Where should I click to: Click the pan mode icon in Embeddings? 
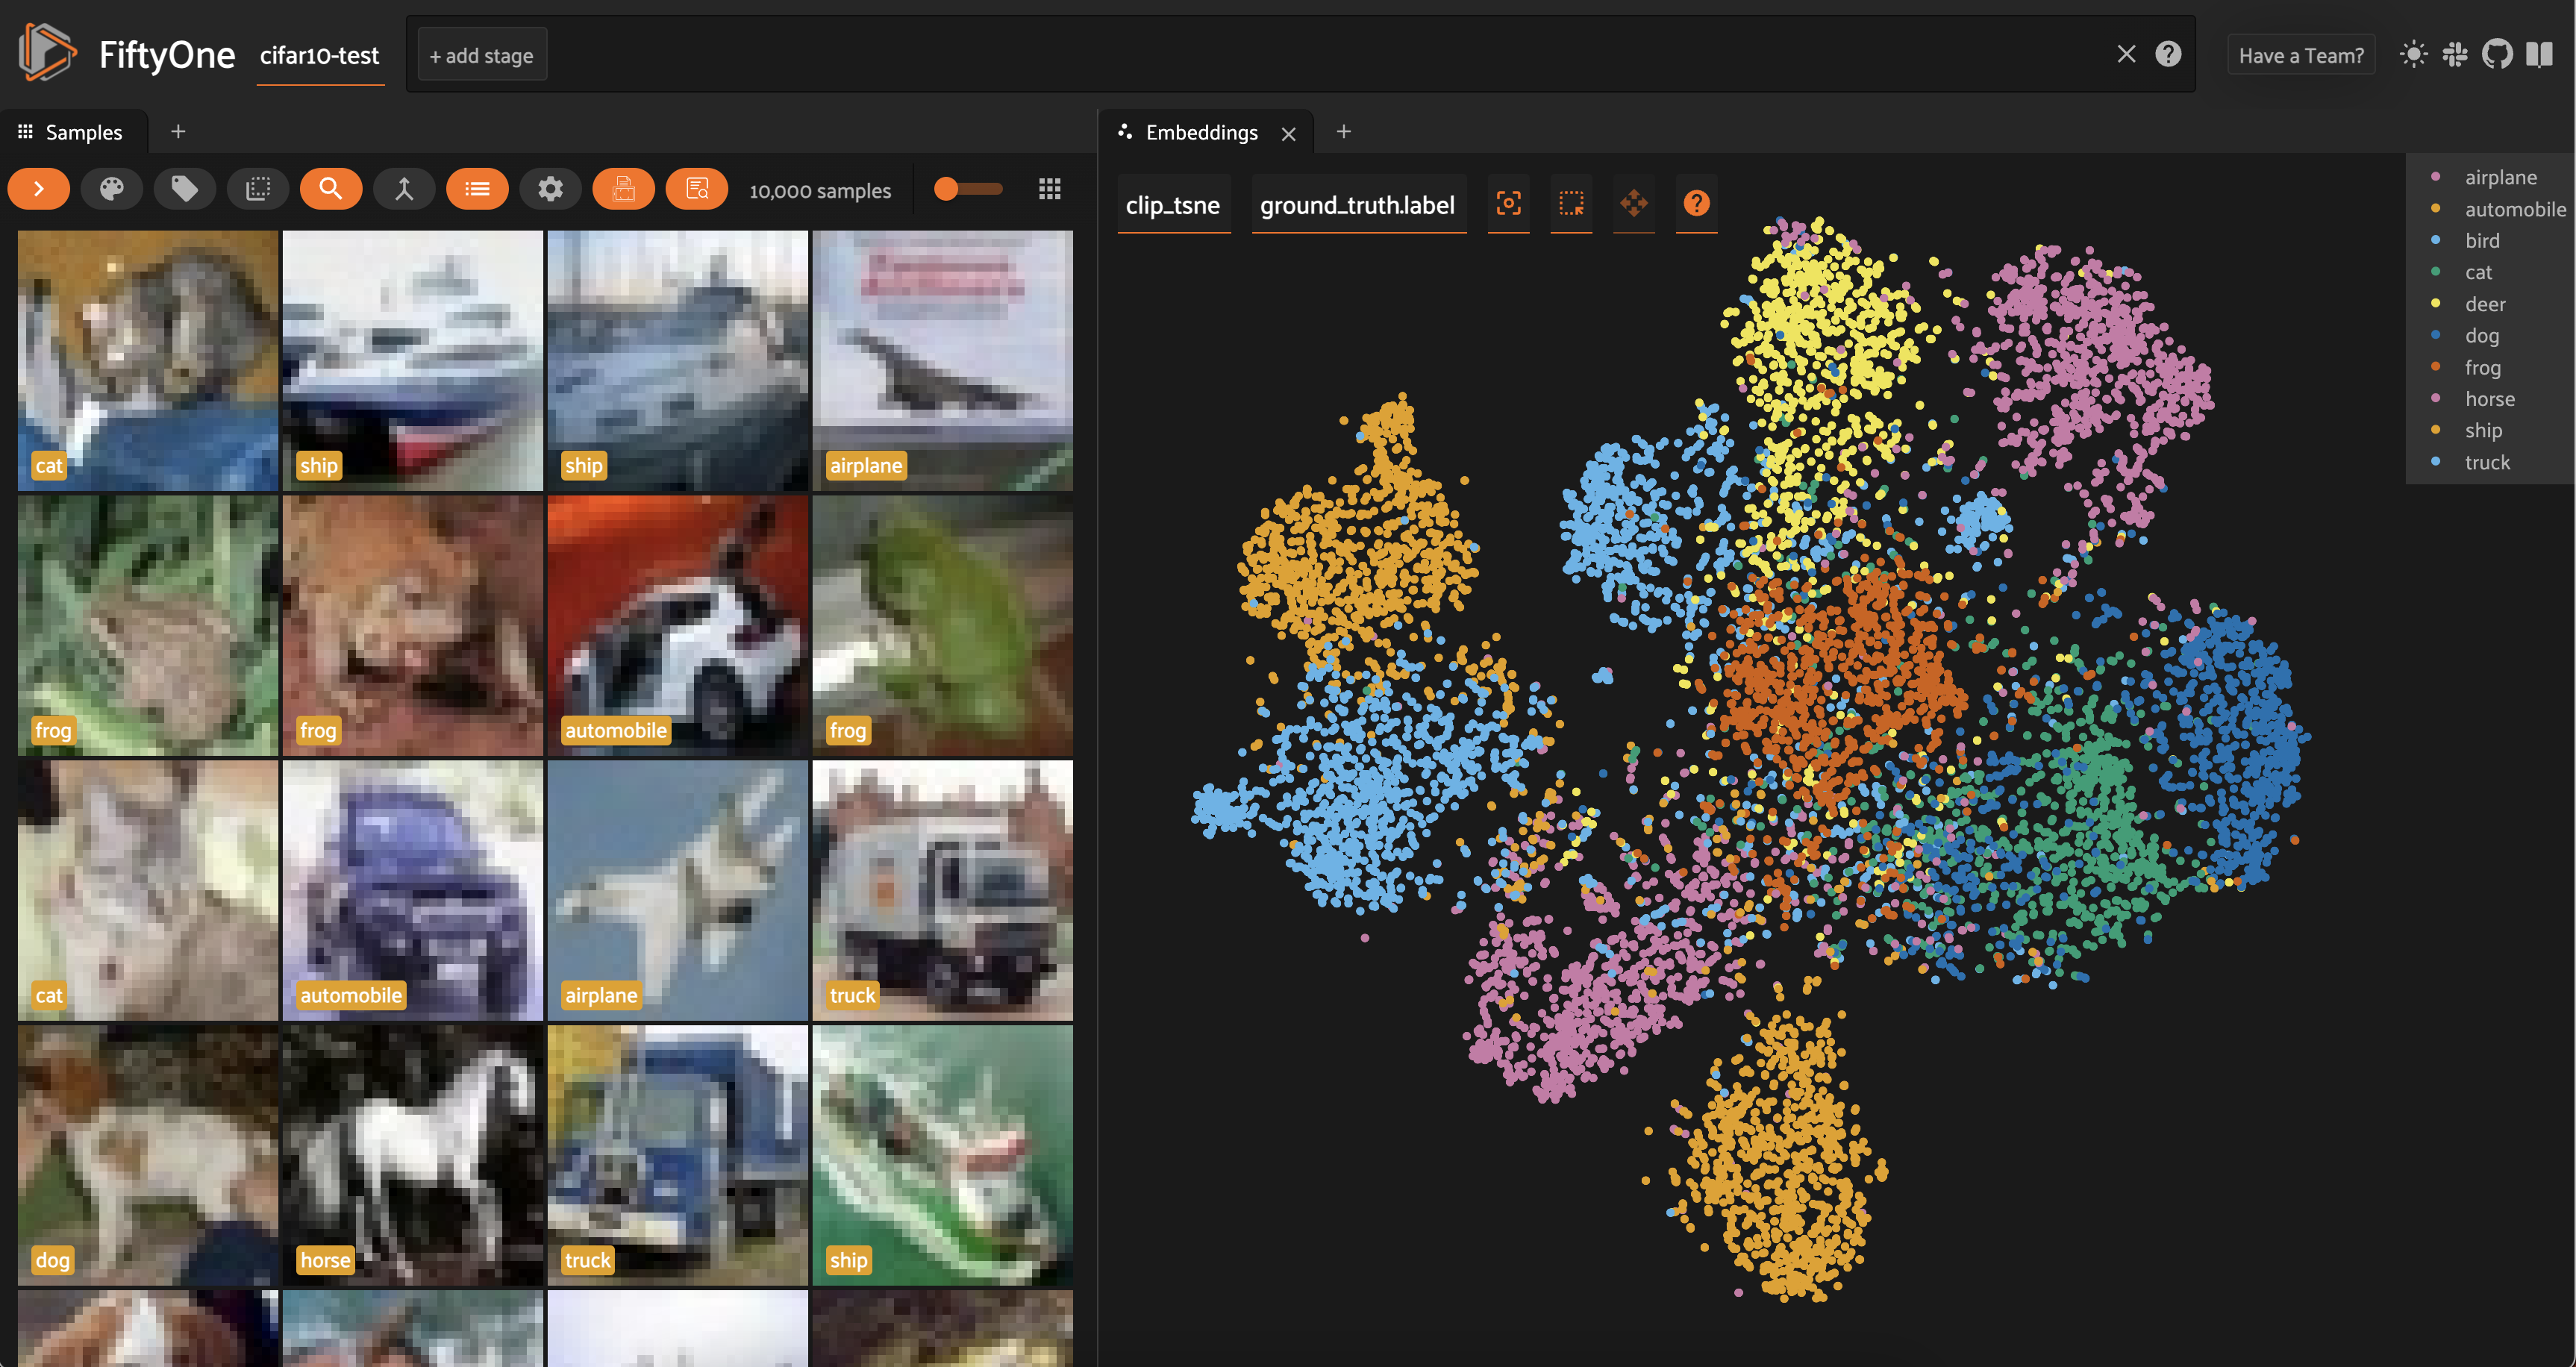1634,204
